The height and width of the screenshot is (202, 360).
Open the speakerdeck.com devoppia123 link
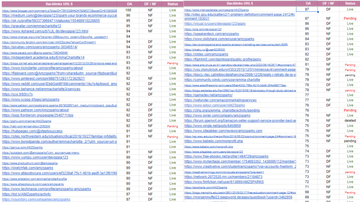206,34
